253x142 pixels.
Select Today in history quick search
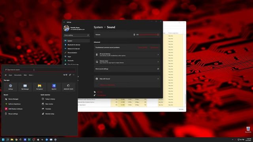(x=49, y=99)
